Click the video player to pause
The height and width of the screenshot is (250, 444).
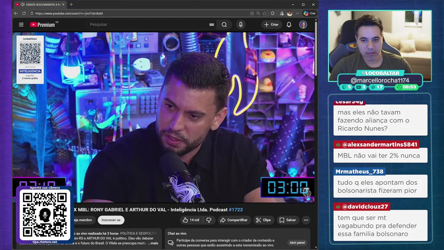tap(163, 117)
